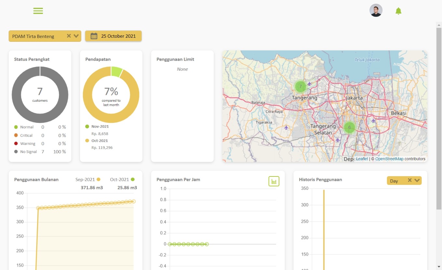Open the hamburger navigation menu

point(38,11)
